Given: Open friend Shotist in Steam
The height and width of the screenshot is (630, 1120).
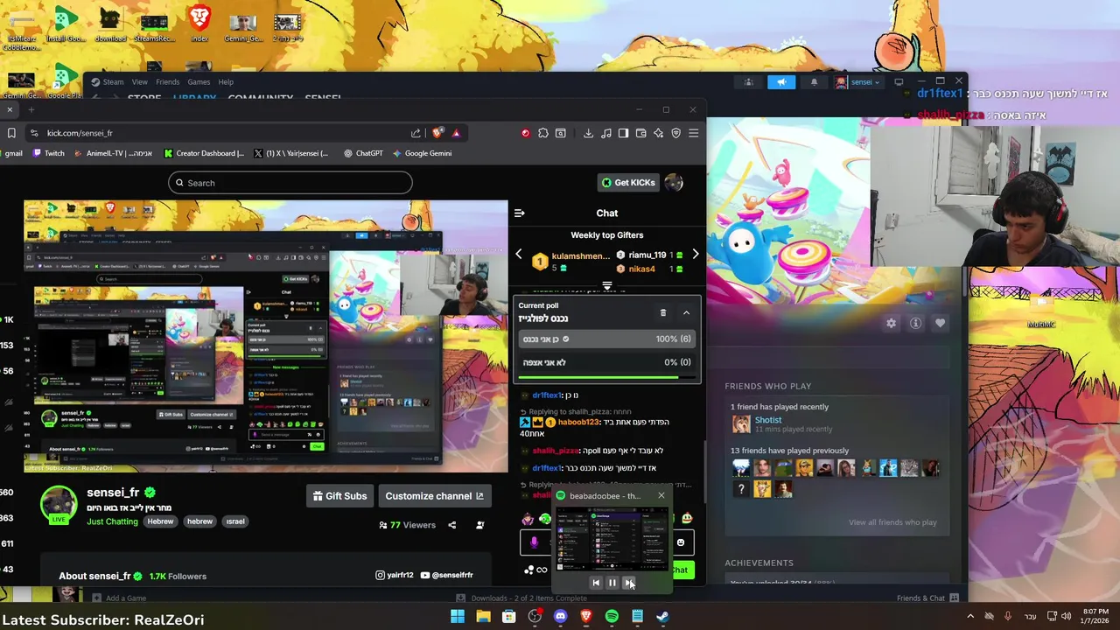Looking at the screenshot, I should [x=767, y=420].
